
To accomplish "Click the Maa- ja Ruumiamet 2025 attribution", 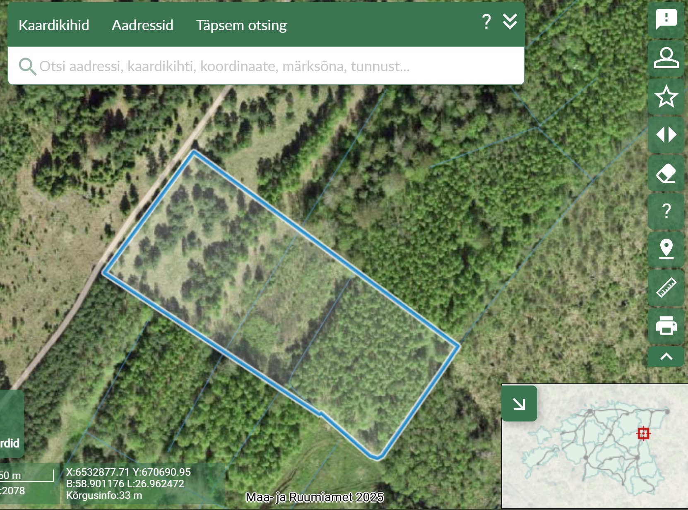I will point(314,497).
